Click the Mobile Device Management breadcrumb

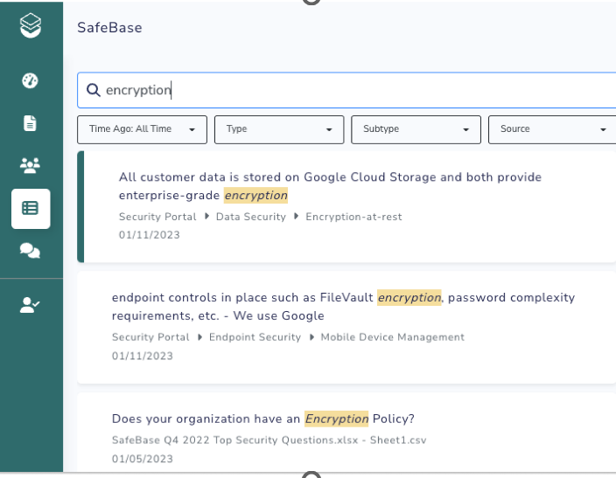[x=392, y=337]
